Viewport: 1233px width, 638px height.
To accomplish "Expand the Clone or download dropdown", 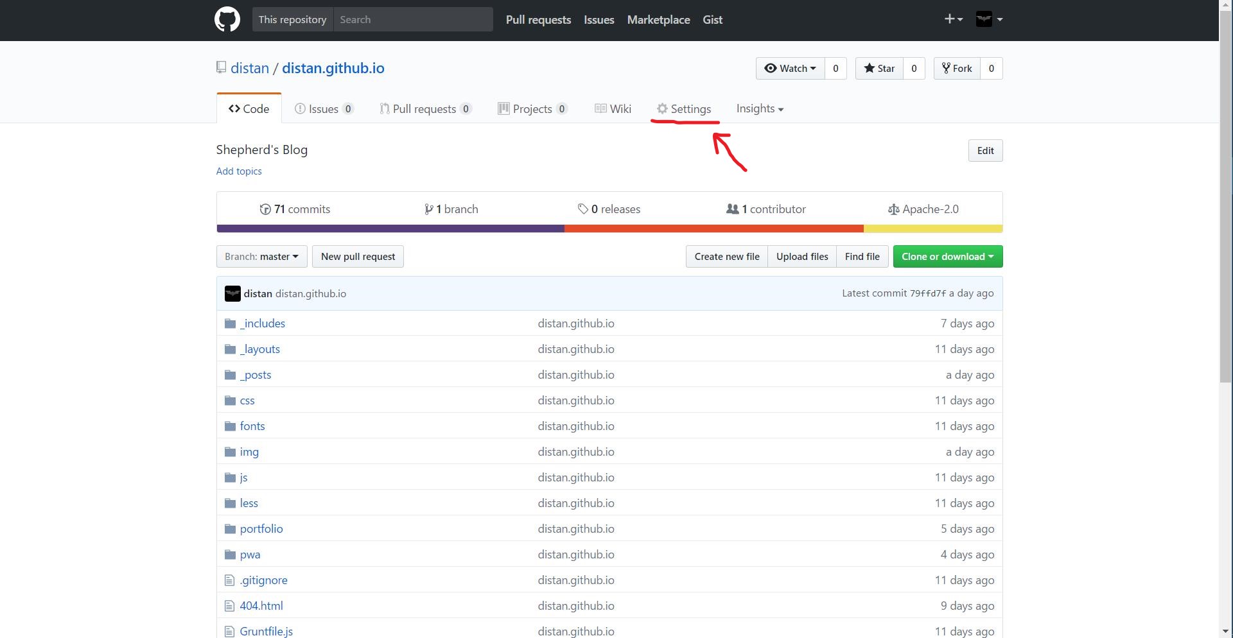I will tap(947, 257).
